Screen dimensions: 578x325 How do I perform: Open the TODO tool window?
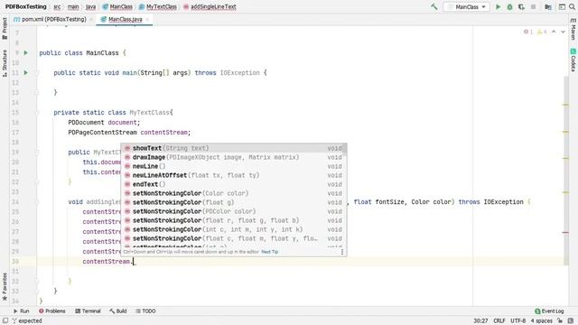tap(145, 311)
